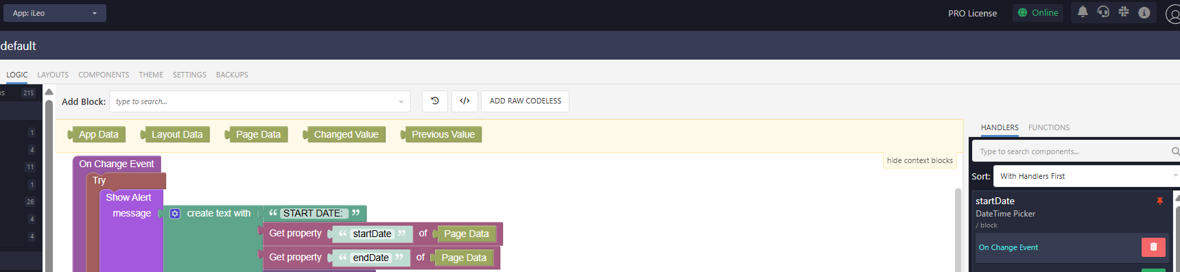This screenshot has width=1180, height=272.
Task: Click the code view icon button
Action: click(464, 101)
